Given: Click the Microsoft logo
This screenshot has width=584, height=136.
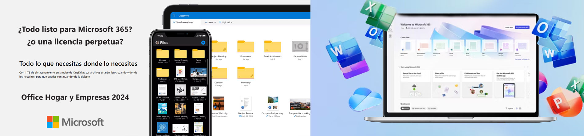Looking at the screenshot, I should (x=75, y=122).
